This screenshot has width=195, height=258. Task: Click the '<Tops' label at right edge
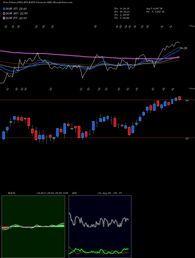pos(191,26)
